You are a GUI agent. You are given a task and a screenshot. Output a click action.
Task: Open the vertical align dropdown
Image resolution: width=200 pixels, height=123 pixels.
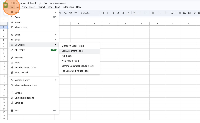tap(160, 13)
